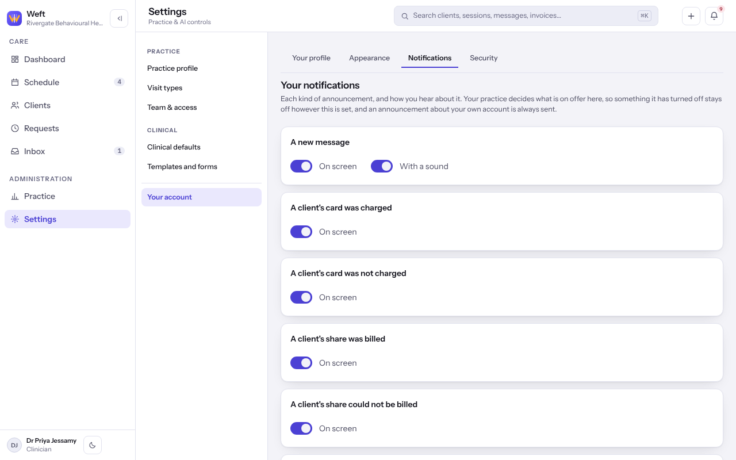736x460 pixels.
Task: Toggle On screen for share was billed
Action: (301, 363)
